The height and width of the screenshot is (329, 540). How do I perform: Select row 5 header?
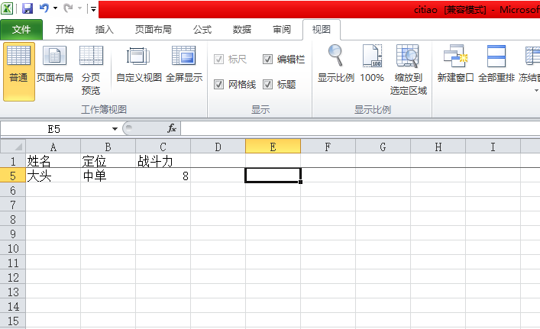click(13, 176)
